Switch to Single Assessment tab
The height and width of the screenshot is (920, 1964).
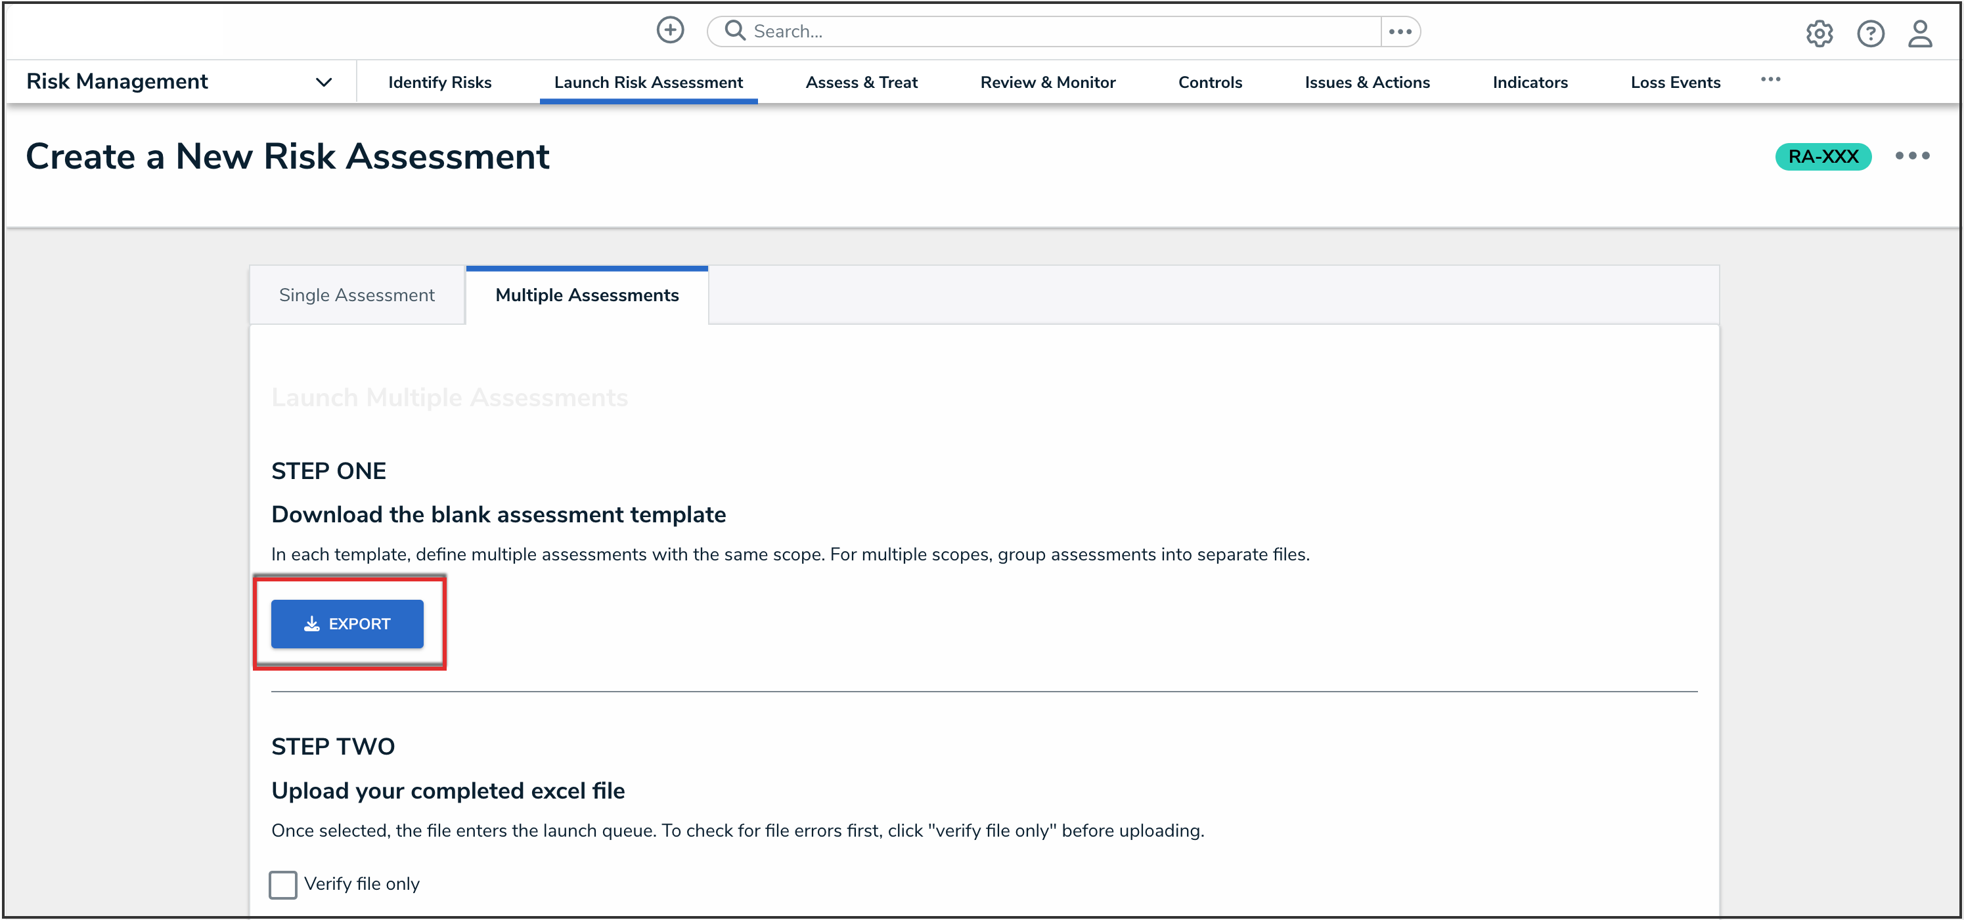point(357,295)
